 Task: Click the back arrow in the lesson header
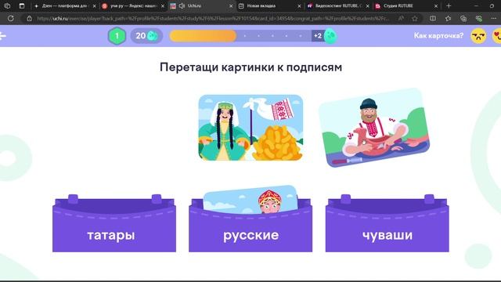[2, 36]
